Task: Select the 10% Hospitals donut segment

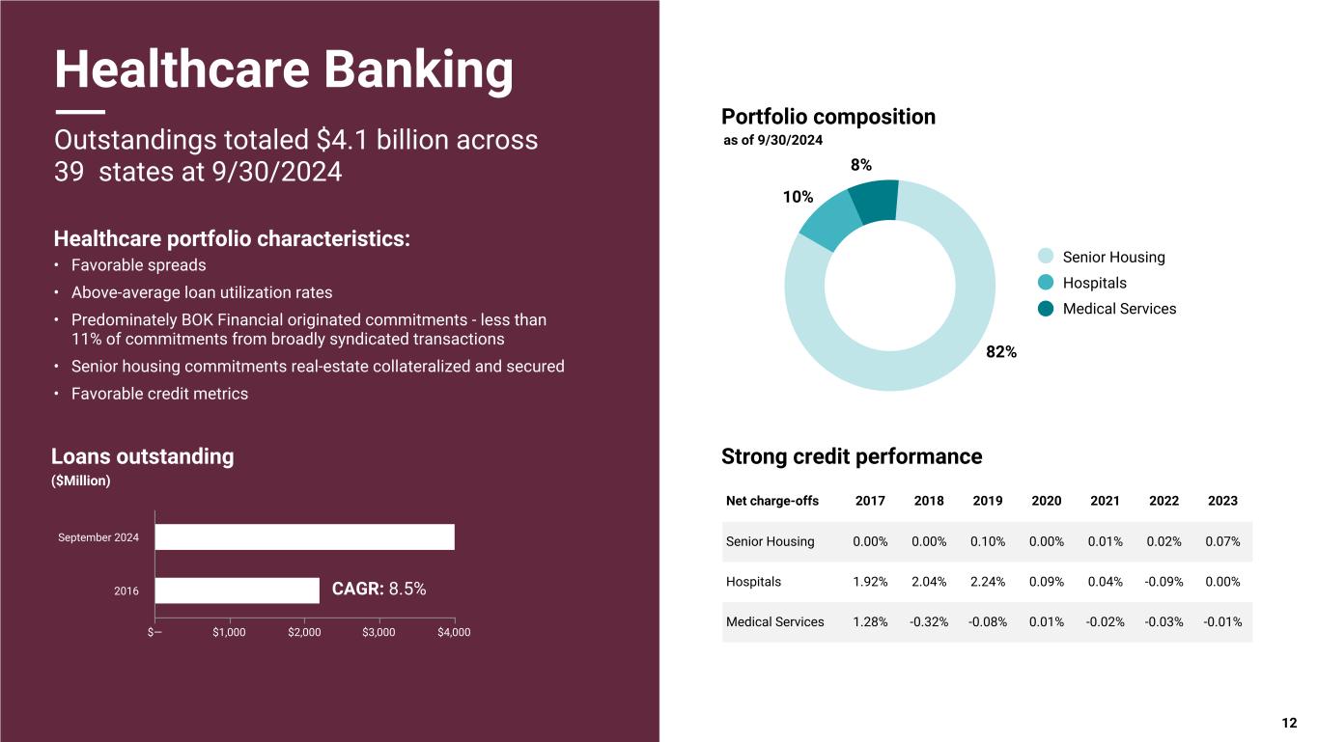Action: tap(825, 224)
